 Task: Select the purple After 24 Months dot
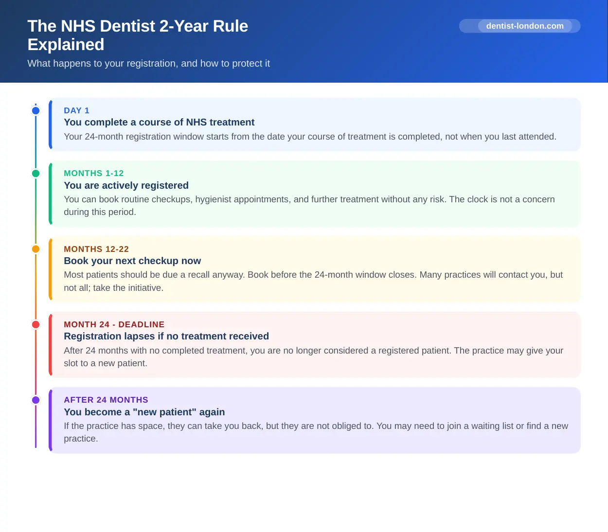tap(36, 400)
